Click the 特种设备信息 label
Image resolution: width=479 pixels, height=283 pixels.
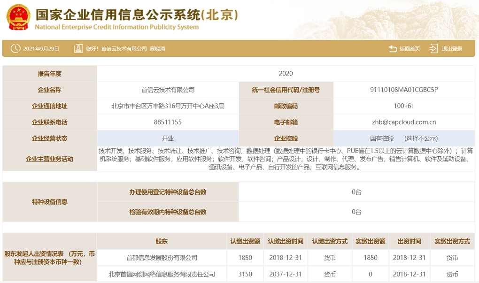[49, 202]
